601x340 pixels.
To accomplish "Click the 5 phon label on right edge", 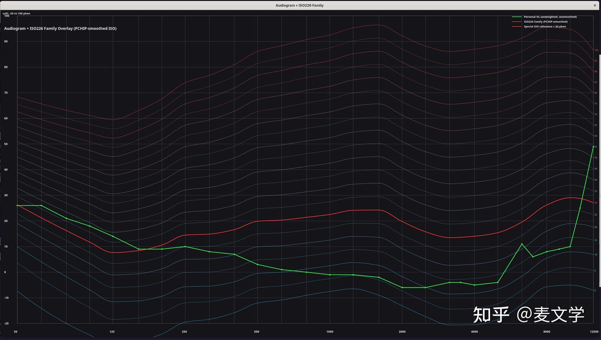I will 595,271.
